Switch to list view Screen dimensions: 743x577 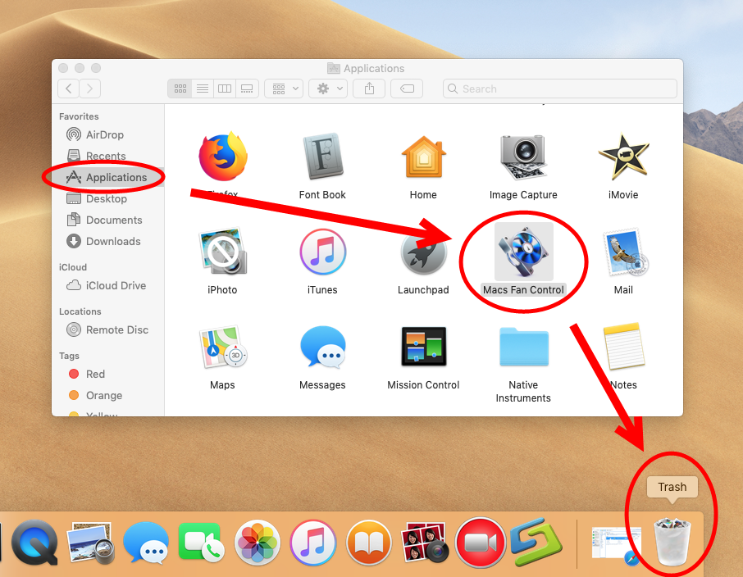click(x=203, y=89)
